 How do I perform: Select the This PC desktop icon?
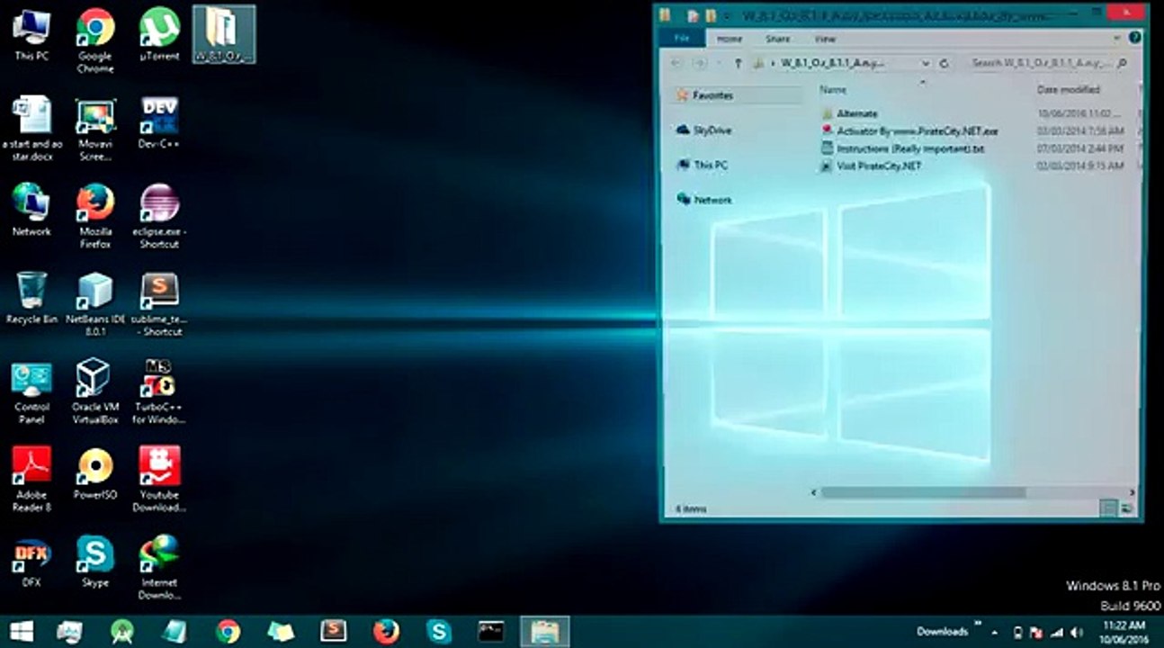31,34
